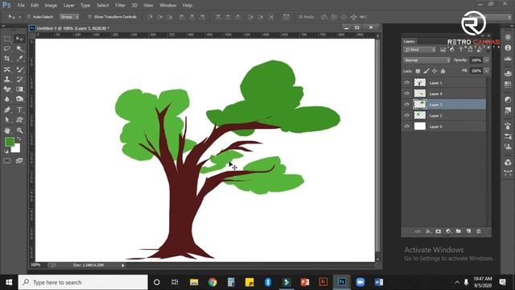Hide Layer 1 via eye icon
The width and height of the screenshot is (515, 290).
click(407, 82)
